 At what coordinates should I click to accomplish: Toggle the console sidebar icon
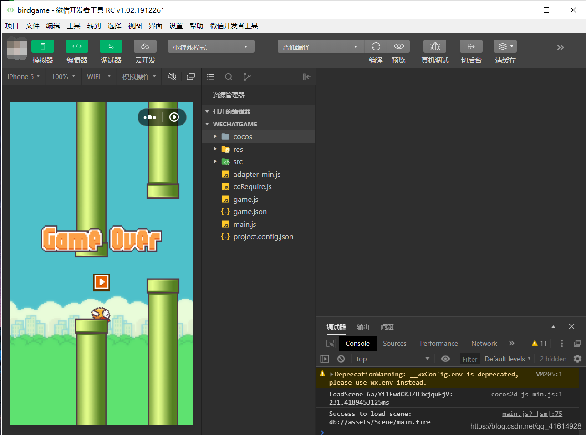tap(325, 359)
